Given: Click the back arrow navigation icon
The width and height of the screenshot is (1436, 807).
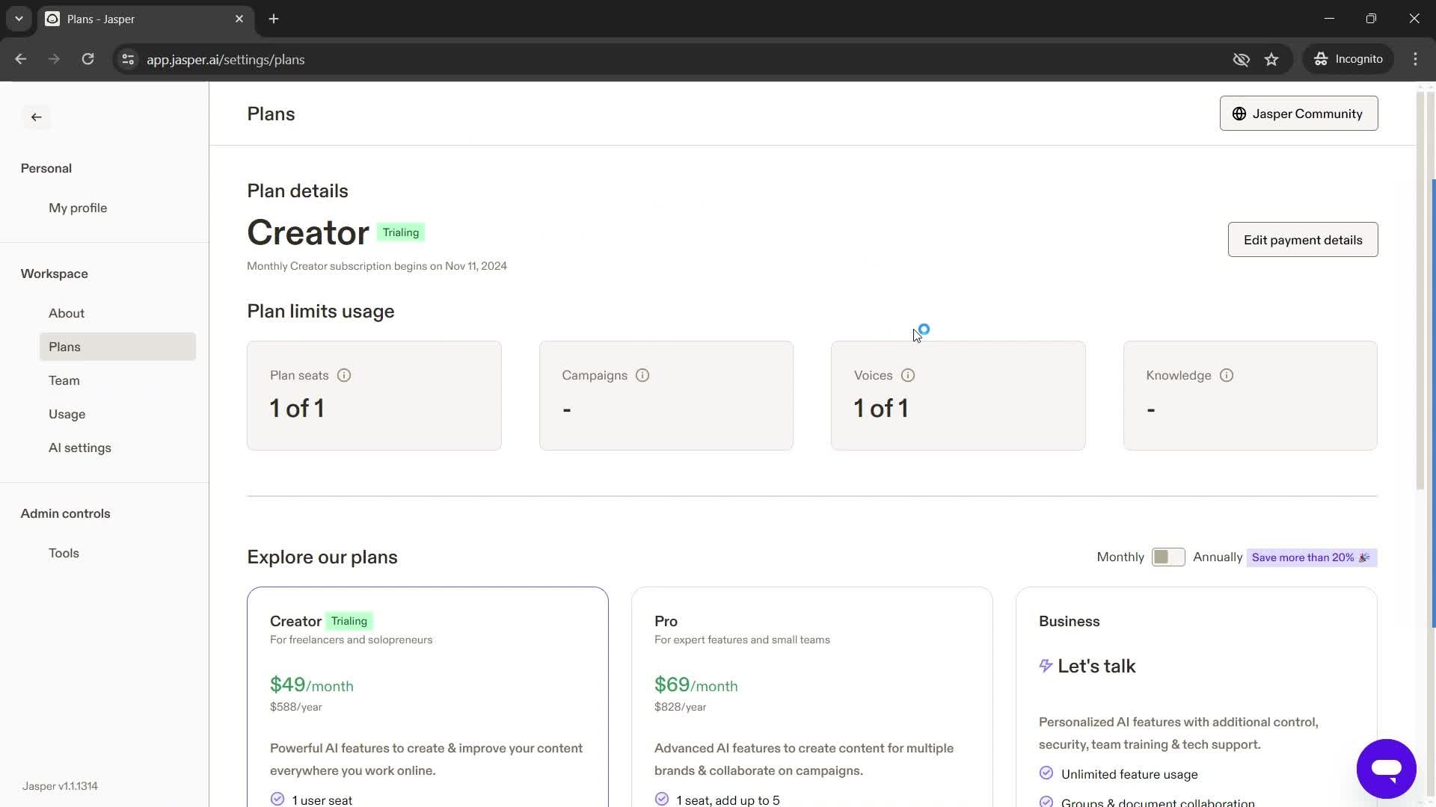Looking at the screenshot, I should click(x=37, y=117).
